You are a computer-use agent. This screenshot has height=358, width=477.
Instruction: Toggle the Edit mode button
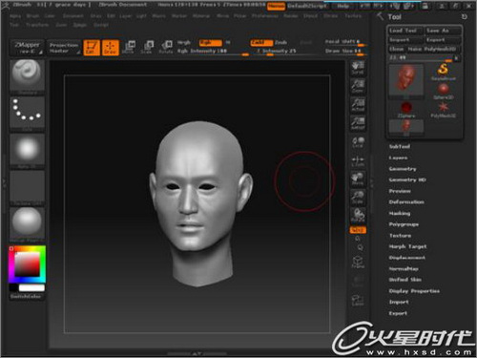(92, 48)
